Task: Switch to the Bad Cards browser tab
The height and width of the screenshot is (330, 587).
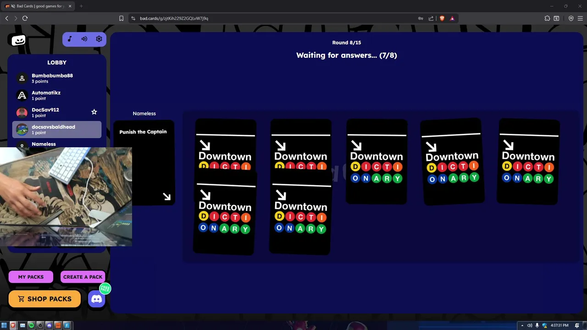Action: pos(38,6)
